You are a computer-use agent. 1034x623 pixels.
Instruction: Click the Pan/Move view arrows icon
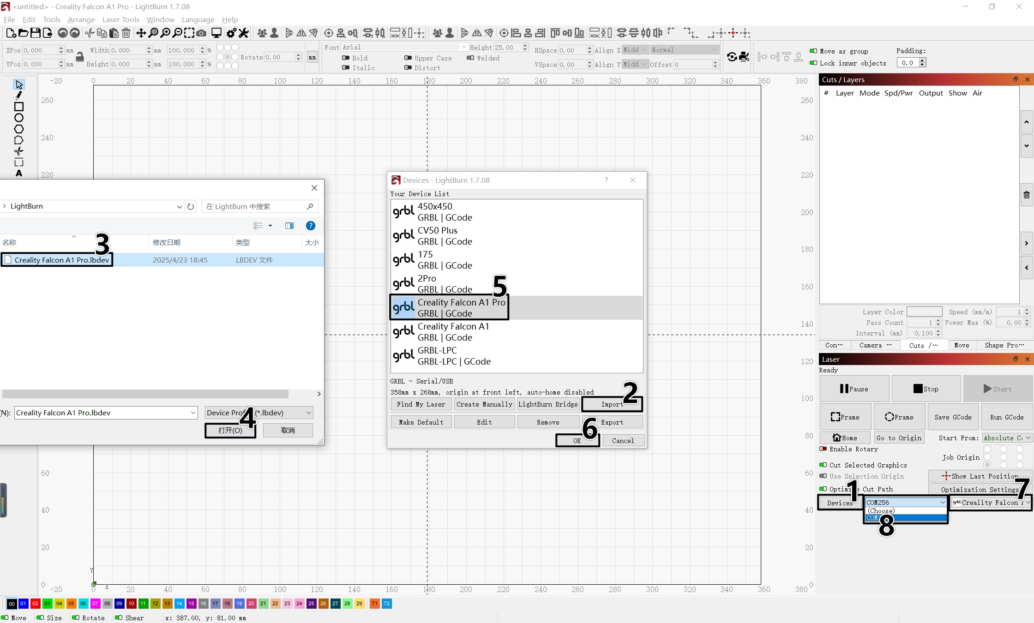point(141,33)
